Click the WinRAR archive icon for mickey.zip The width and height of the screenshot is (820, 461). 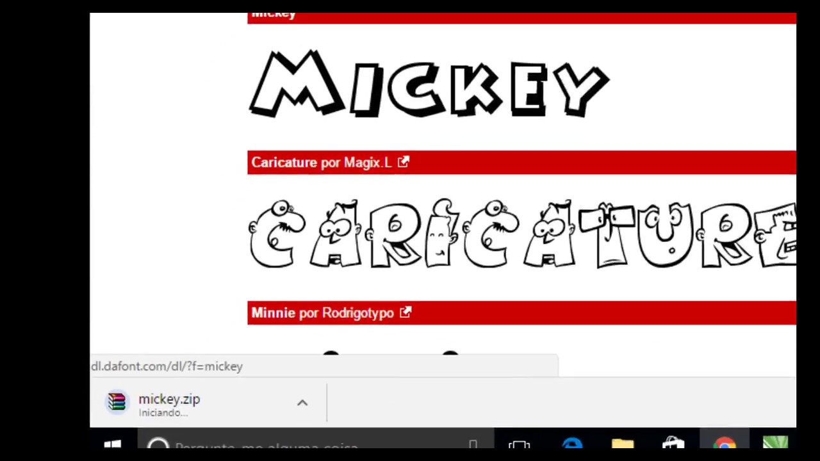pyautogui.click(x=117, y=402)
